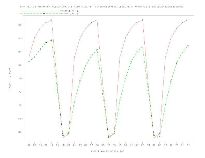
Task: Click the x-axis tick label 66
Action: coord(154,145)
